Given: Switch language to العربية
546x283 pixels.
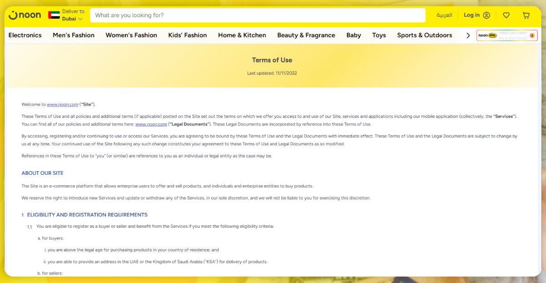Looking at the screenshot, I should click(x=444, y=15).
